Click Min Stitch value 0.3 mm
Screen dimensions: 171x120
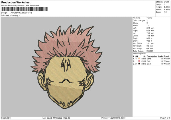coord(150,46)
